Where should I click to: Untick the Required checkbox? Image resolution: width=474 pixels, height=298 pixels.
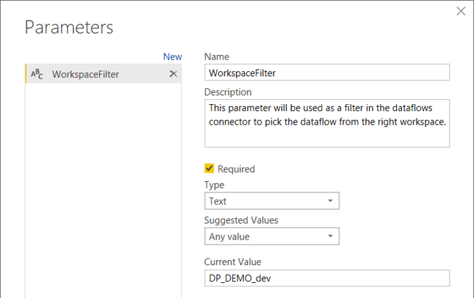coord(209,168)
